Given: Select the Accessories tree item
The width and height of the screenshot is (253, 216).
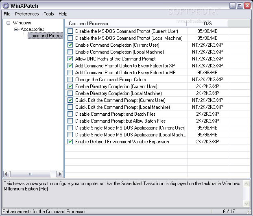Looking at the screenshot, I should pos(32,29).
